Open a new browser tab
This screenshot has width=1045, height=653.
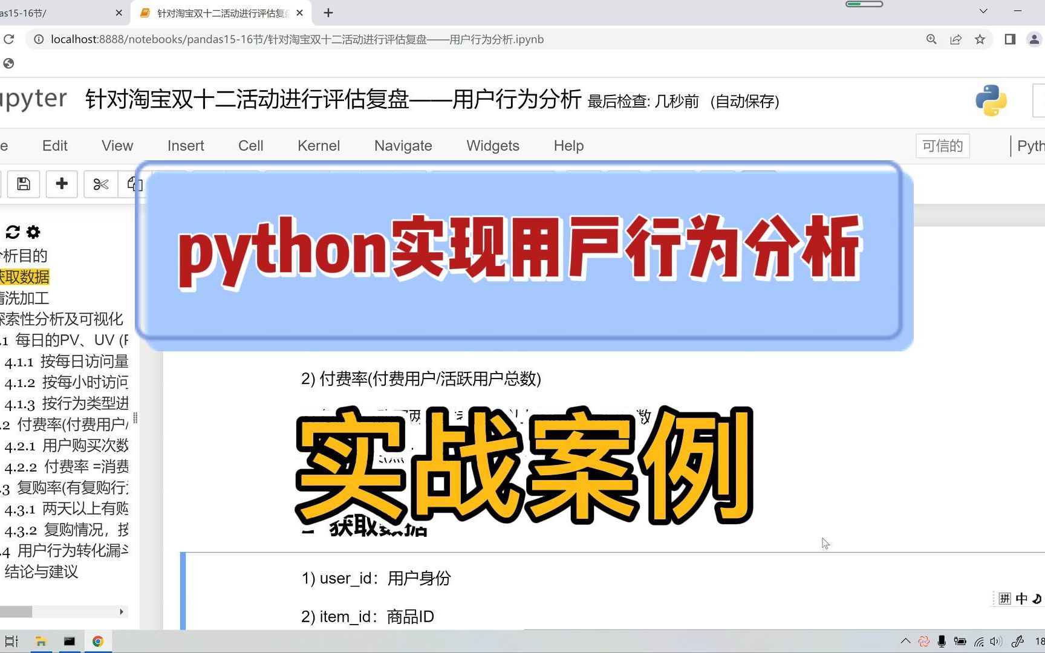[x=328, y=13]
